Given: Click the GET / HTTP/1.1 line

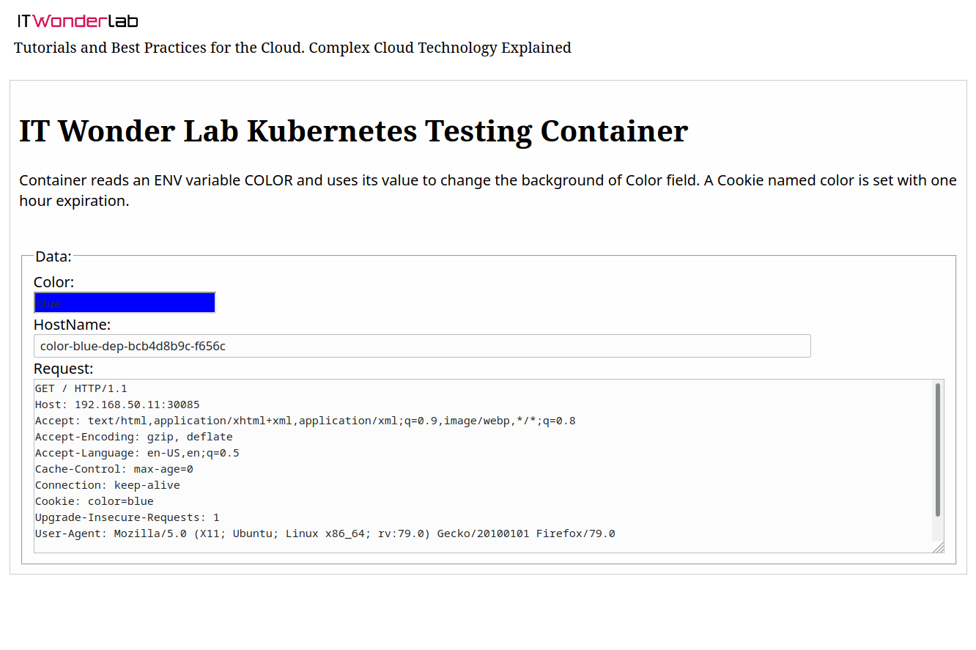Looking at the screenshot, I should pyautogui.click(x=81, y=388).
